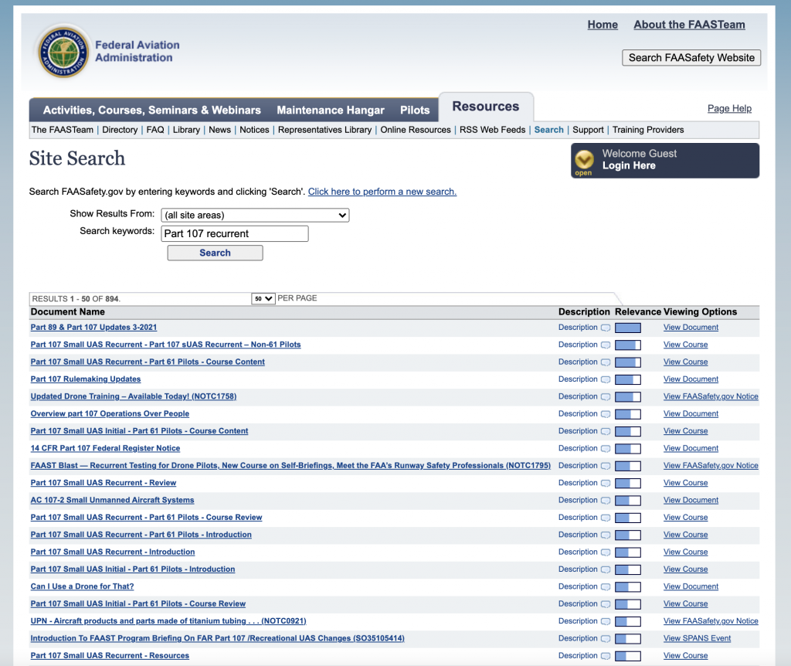
Task: Expand the Welcome Guest login panel
Action: [664, 160]
